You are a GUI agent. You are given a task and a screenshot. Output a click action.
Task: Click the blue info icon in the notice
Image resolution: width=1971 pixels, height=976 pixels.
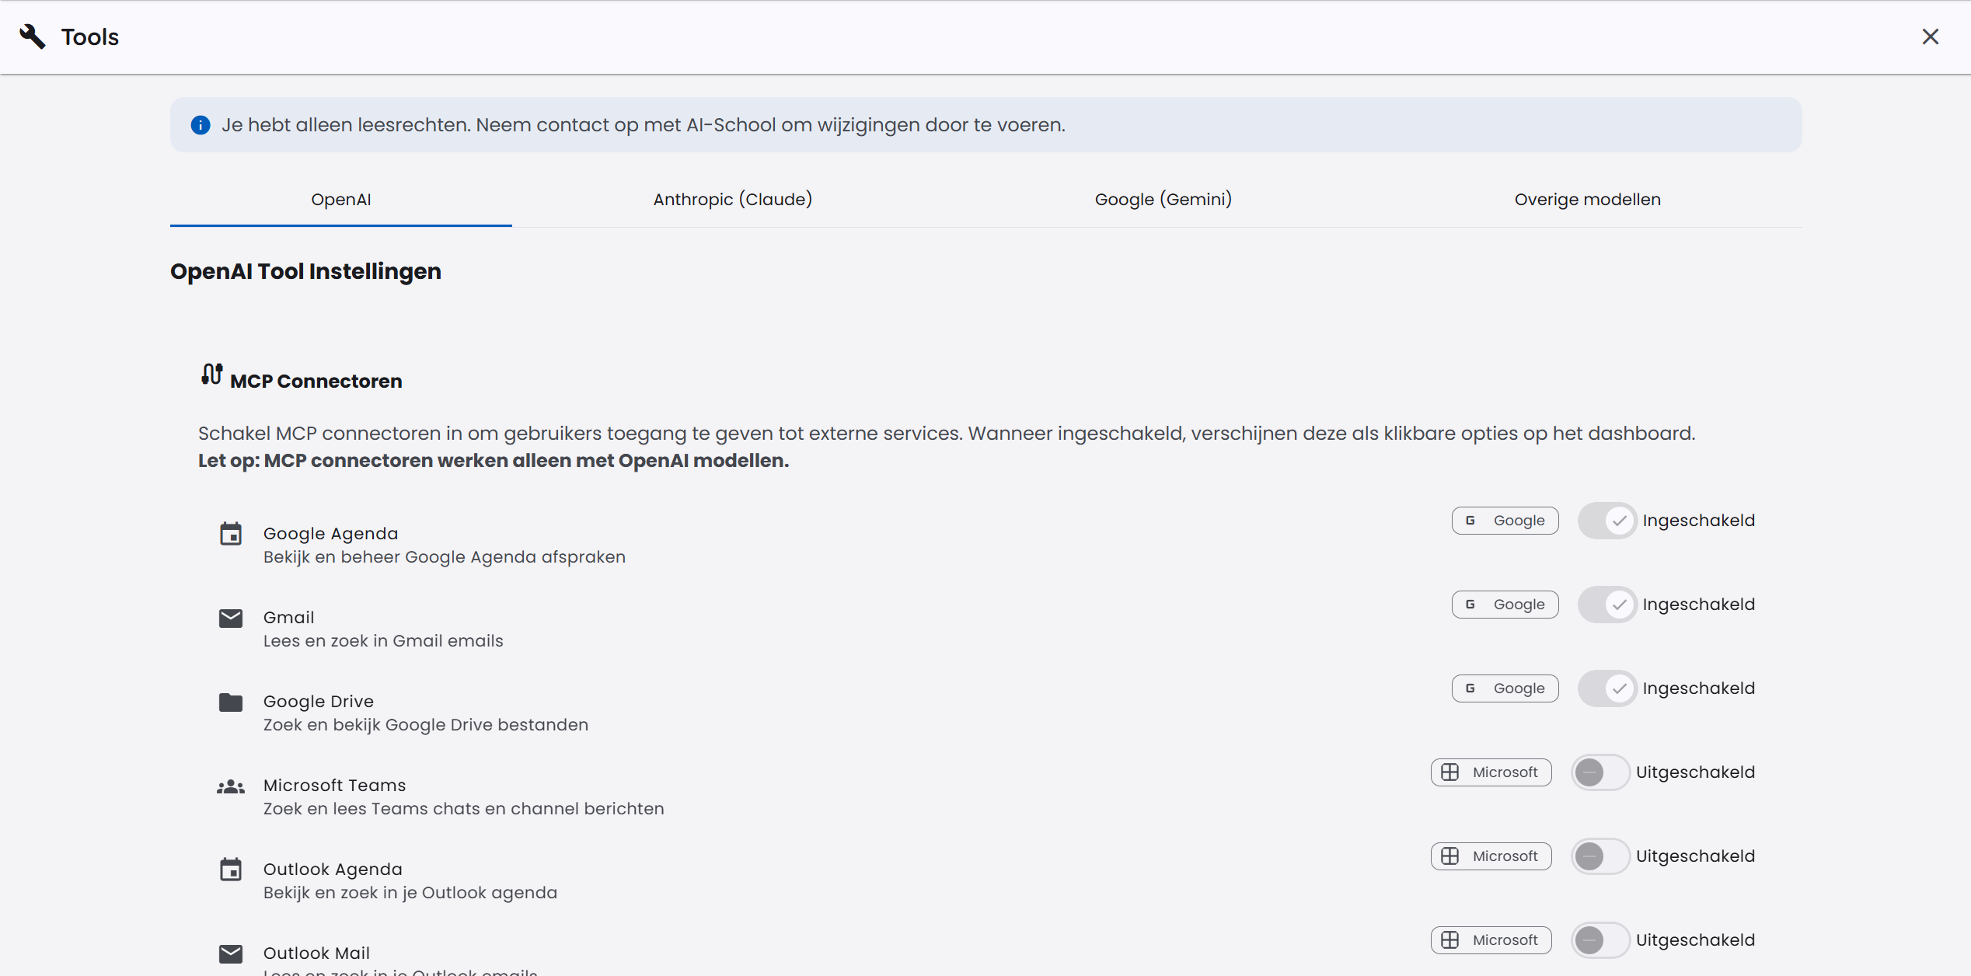coord(200,124)
